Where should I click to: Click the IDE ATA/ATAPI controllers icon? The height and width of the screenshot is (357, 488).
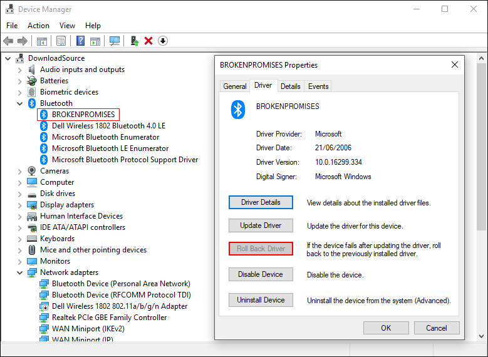pyautogui.click(x=32, y=227)
